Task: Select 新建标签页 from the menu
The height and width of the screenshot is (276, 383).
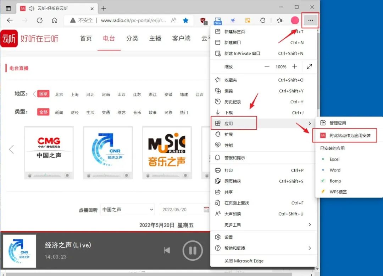Action: pyautogui.click(x=263, y=32)
